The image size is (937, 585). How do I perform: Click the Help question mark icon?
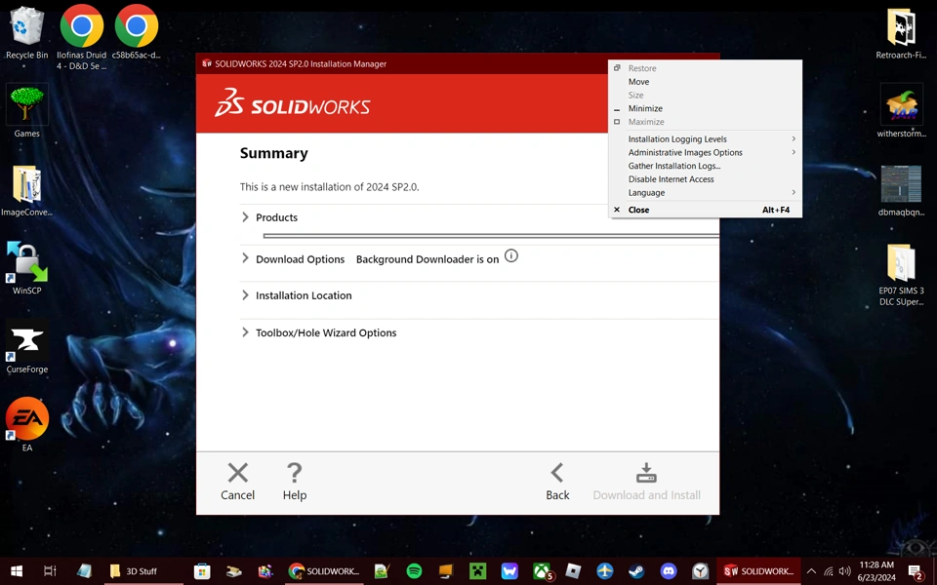click(x=295, y=473)
